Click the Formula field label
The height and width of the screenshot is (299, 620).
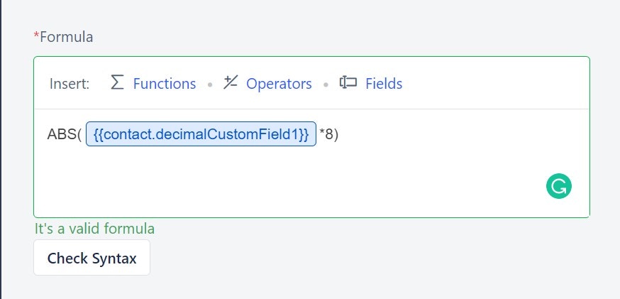coord(67,37)
